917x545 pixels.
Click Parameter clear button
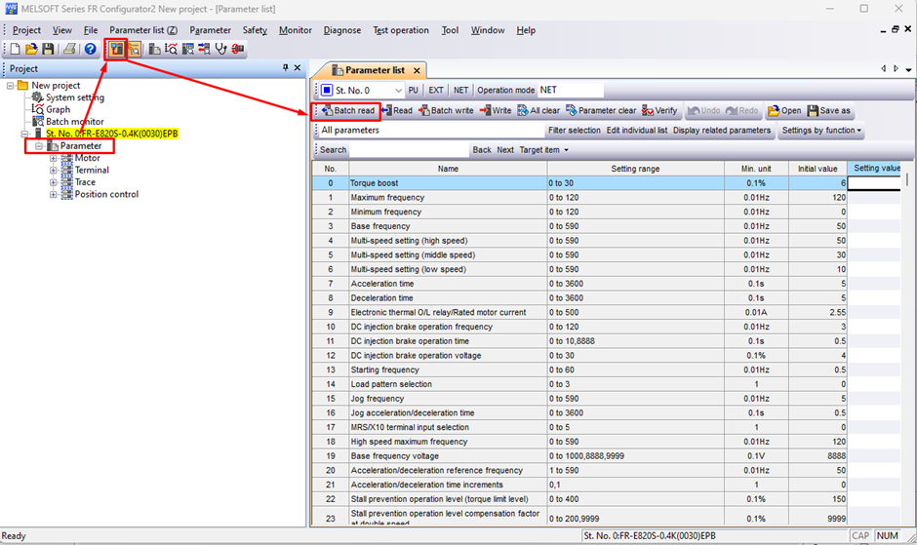coord(601,110)
